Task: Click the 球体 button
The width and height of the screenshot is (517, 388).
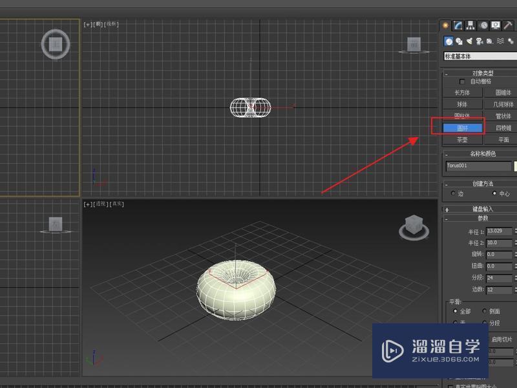Action: (x=462, y=104)
